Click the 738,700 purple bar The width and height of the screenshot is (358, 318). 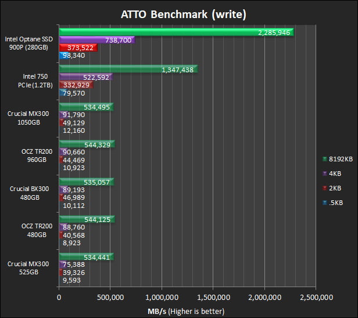coord(97,40)
